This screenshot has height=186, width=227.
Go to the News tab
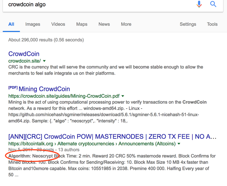pyautogui.click(x=104, y=24)
